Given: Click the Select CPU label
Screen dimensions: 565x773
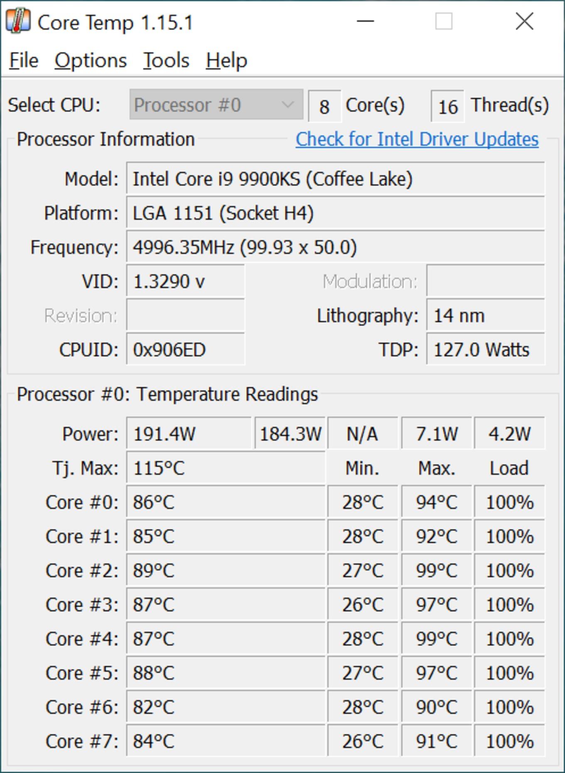Looking at the screenshot, I should 54,105.
